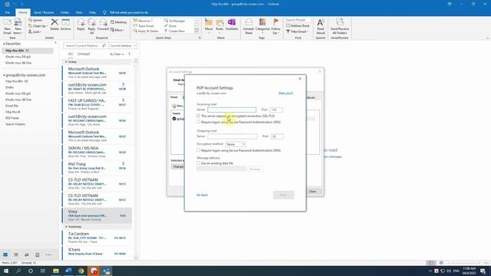Collapse the Favorites folder group
The image size is (491, 276).
coord(4,44)
